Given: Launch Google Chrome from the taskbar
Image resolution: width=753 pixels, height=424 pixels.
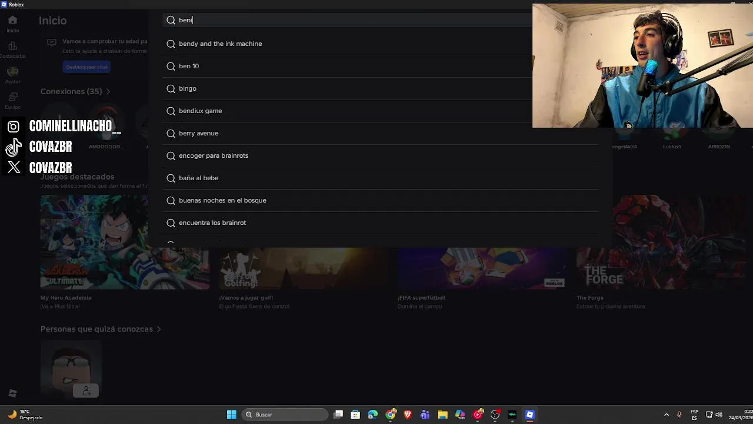Looking at the screenshot, I should (391, 415).
